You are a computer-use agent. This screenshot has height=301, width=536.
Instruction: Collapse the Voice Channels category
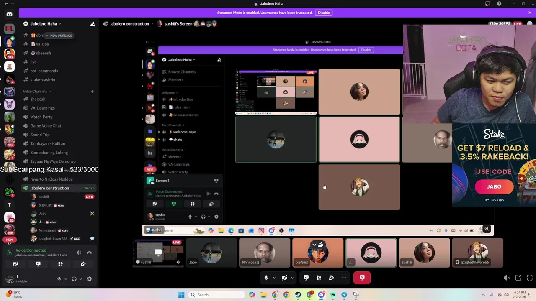point(37,91)
